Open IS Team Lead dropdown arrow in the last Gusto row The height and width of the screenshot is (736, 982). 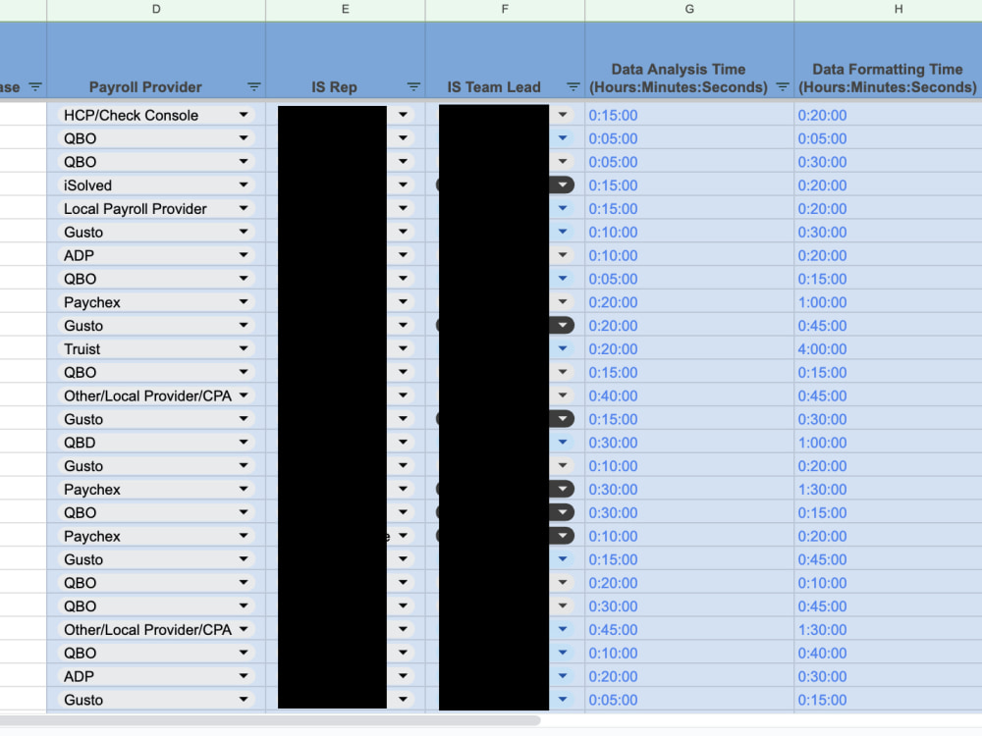[563, 699]
